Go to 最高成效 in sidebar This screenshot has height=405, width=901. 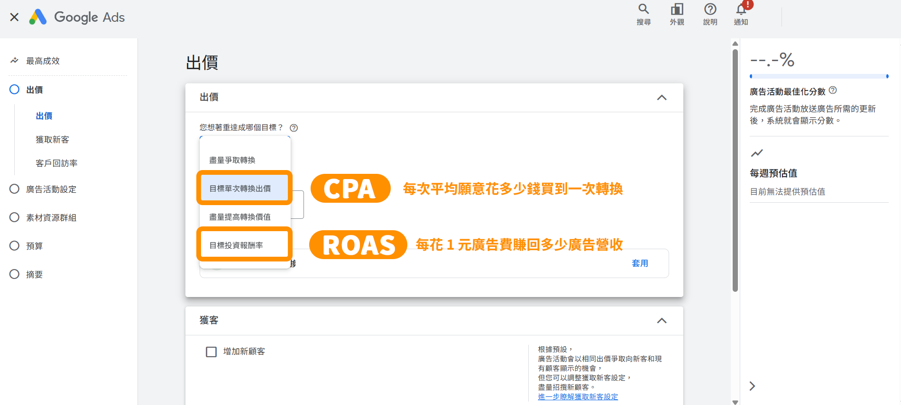(43, 61)
